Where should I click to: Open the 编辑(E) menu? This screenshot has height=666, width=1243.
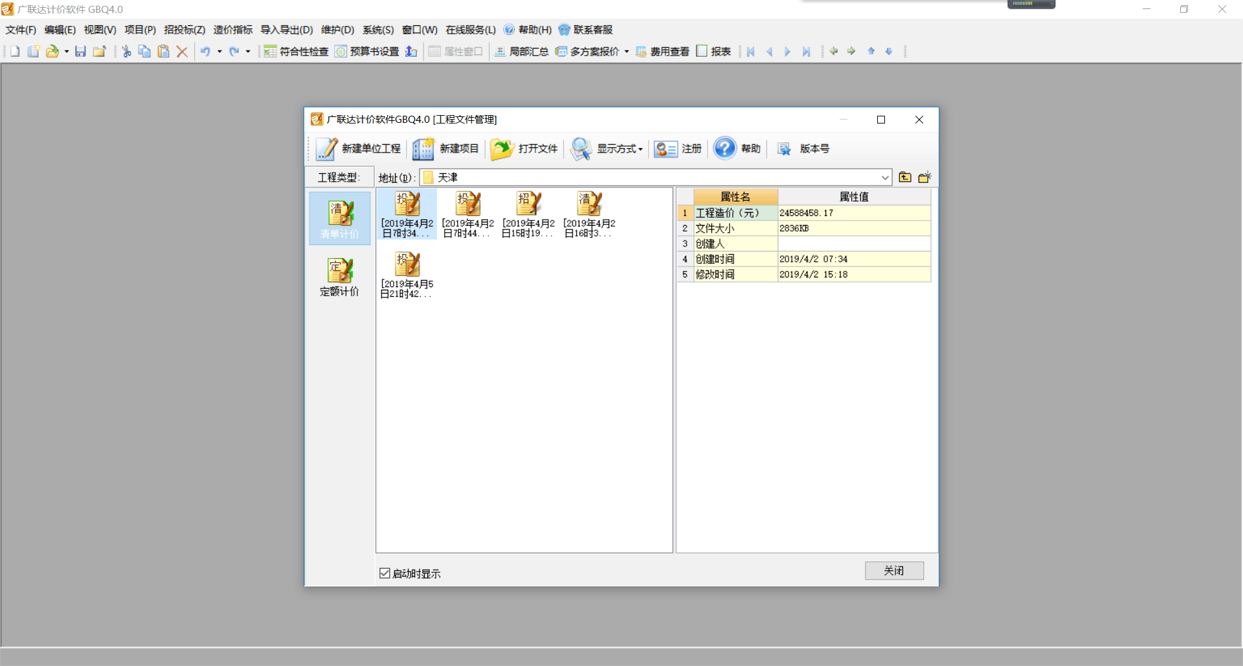pos(60,30)
